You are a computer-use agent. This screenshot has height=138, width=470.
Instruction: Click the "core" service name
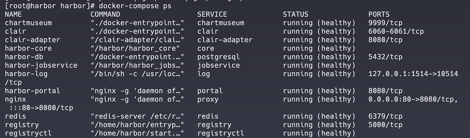tap(206, 48)
